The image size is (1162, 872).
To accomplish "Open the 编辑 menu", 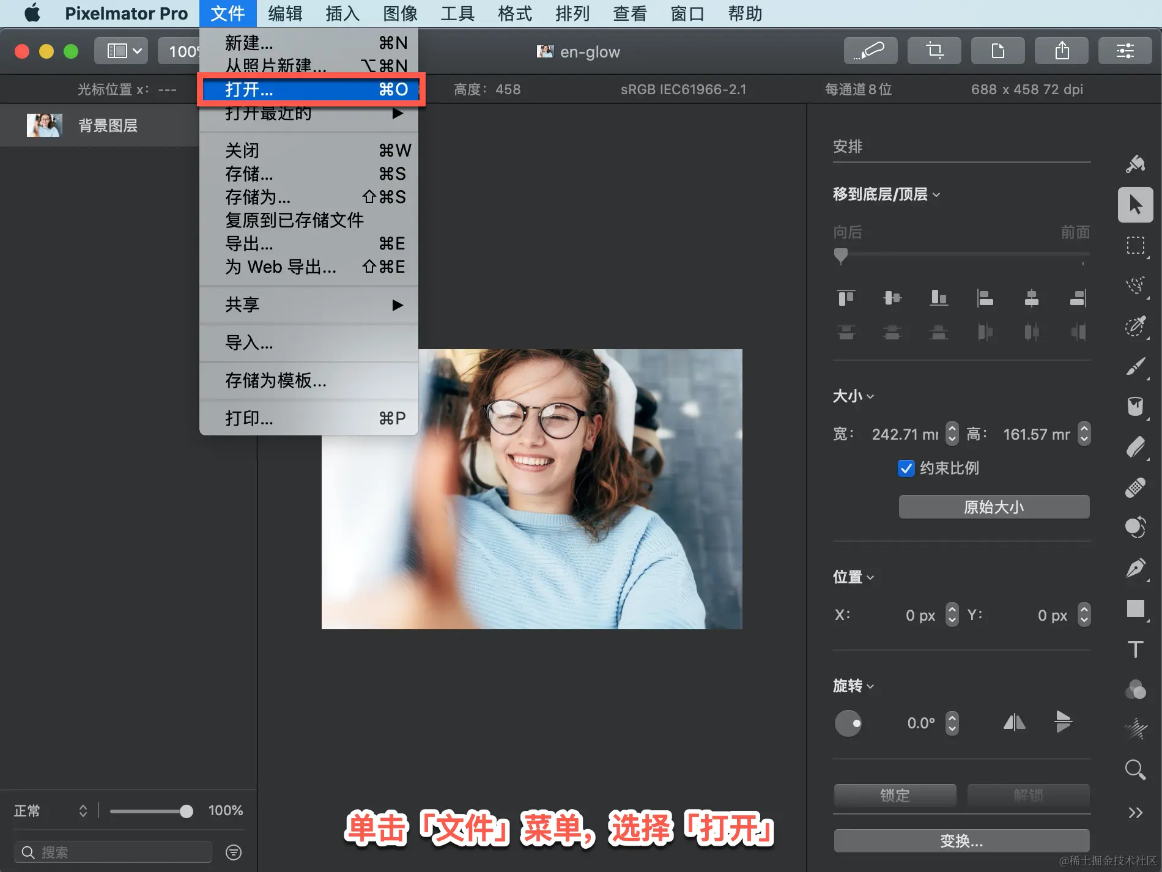I will pyautogui.click(x=285, y=13).
